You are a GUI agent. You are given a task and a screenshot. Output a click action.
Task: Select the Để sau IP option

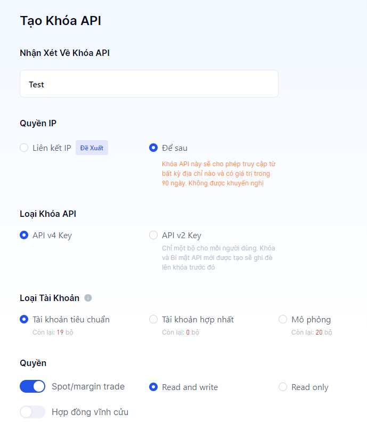(x=153, y=148)
